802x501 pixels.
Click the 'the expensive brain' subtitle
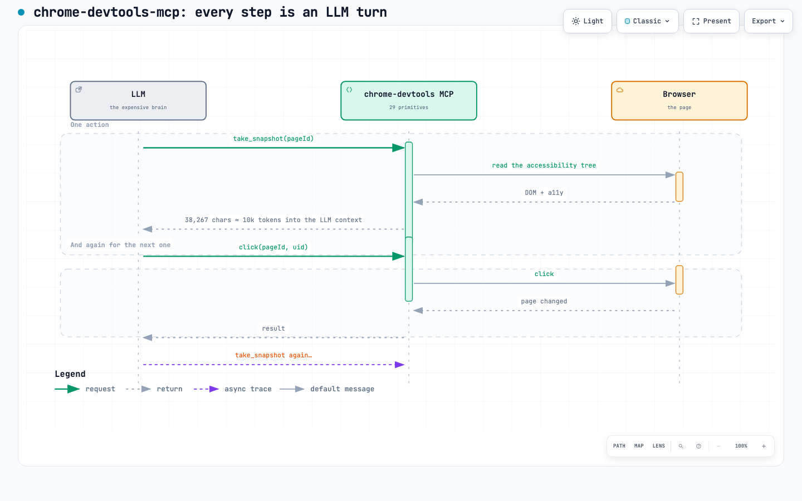point(138,107)
